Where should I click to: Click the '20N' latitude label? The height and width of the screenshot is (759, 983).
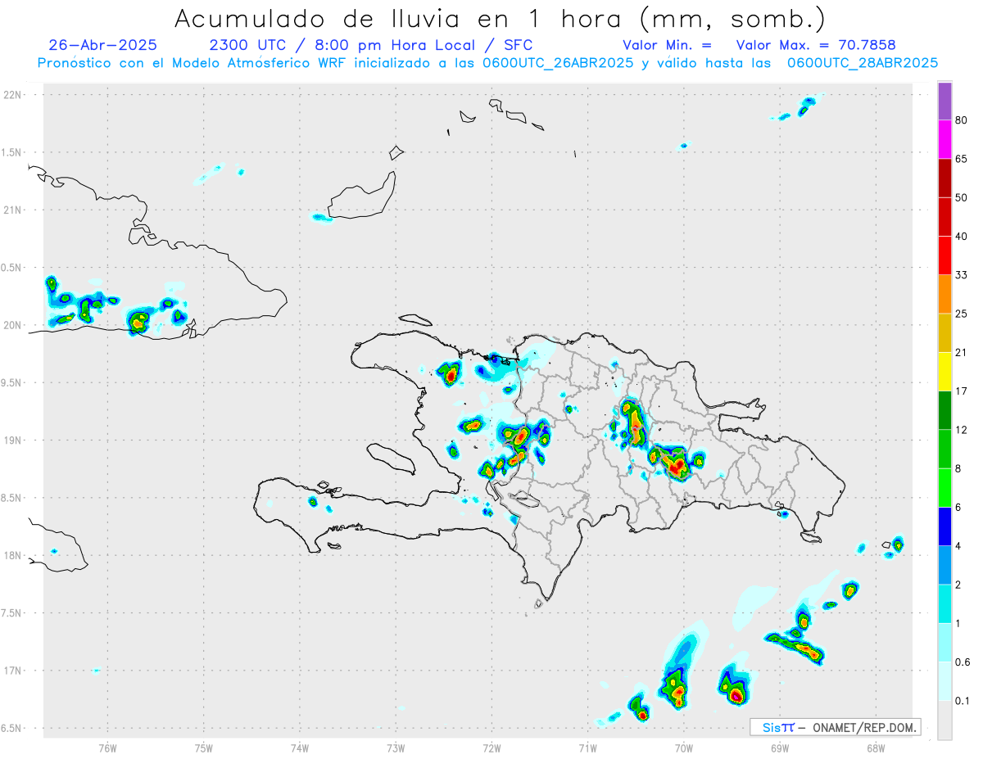13,325
